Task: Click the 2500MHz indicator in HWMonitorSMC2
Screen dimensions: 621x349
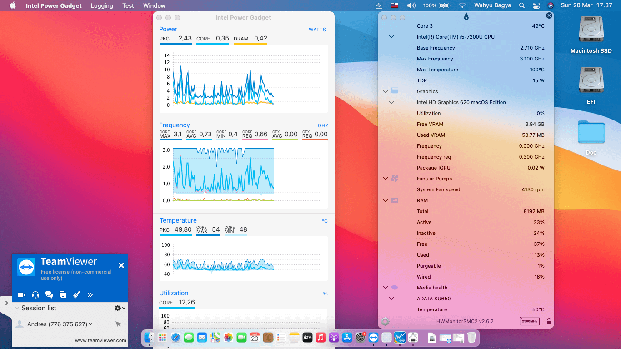Action: (x=529, y=322)
